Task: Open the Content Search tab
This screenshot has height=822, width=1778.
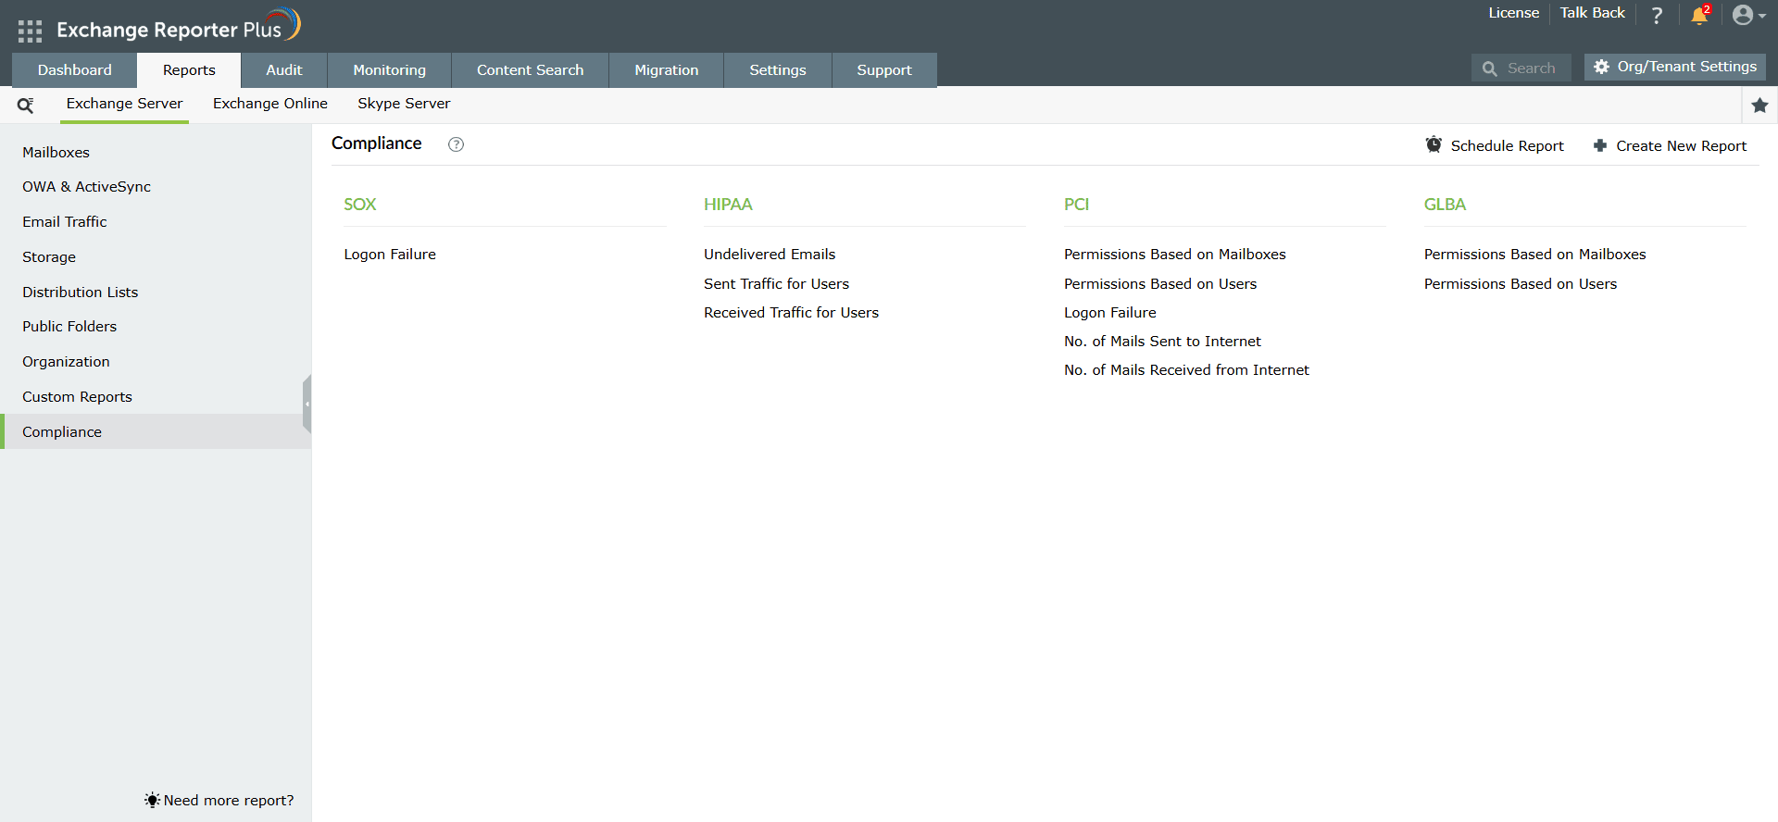Action: point(531,70)
